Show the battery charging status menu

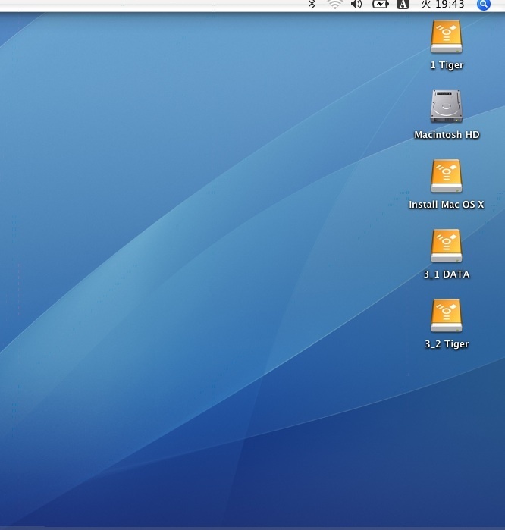coord(380,5)
